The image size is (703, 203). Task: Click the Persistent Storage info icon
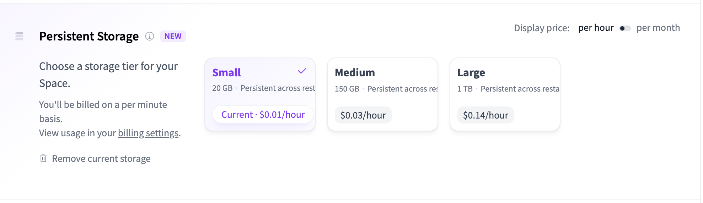click(150, 36)
